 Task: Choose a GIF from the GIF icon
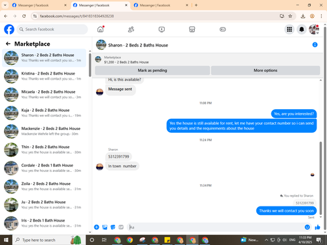tap(121, 227)
